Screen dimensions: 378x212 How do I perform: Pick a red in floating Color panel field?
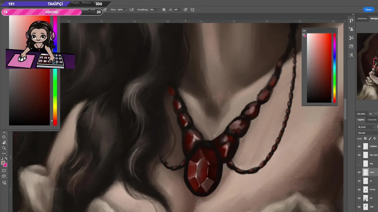pos(319,68)
